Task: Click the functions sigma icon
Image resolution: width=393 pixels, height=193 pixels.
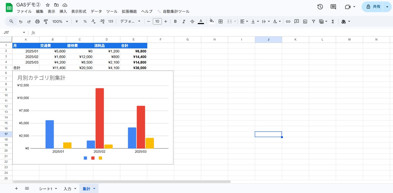Action: click(x=333, y=22)
